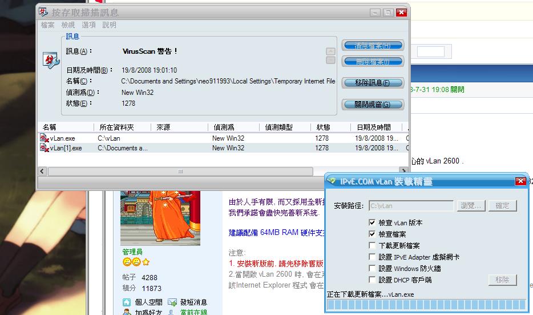Click the 名稱 column header
Image resolution: width=533 pixels, height=315 pixels.
(66, 127)
